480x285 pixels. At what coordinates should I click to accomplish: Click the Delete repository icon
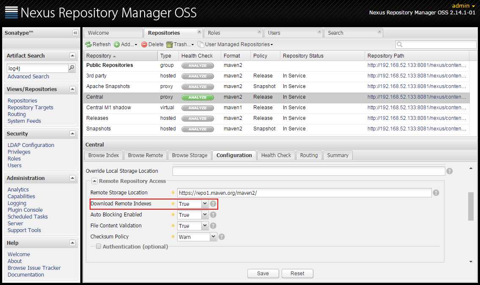pos(144,44)
